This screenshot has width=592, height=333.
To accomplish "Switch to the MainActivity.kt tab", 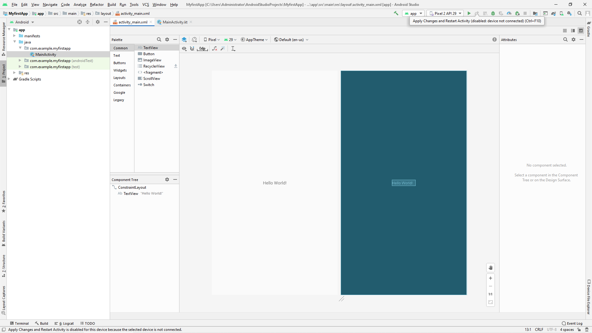I will pyautogui.click(x=175, y=22).
